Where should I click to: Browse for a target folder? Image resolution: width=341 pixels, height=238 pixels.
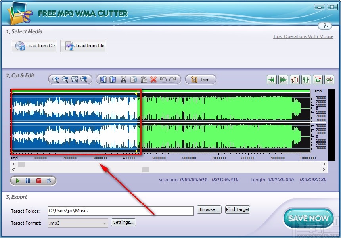pos(209,209)
